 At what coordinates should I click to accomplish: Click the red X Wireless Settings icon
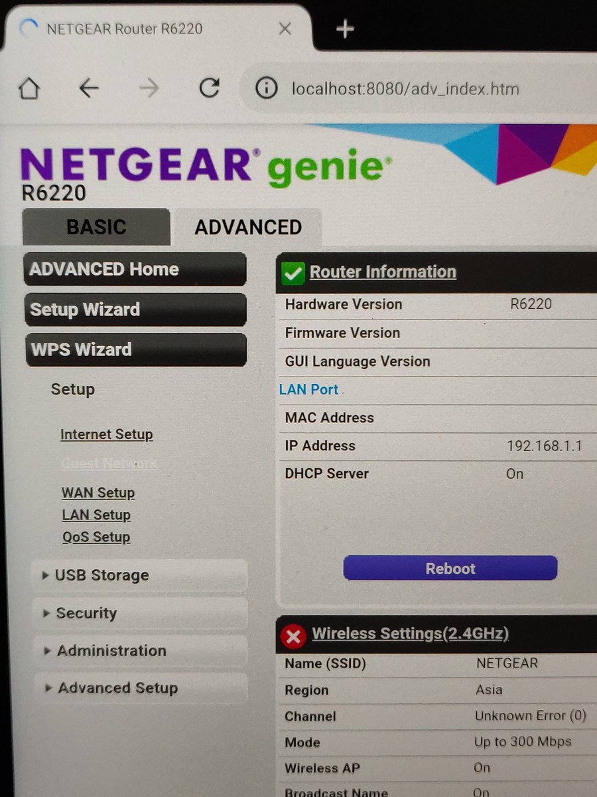[293, 636]
